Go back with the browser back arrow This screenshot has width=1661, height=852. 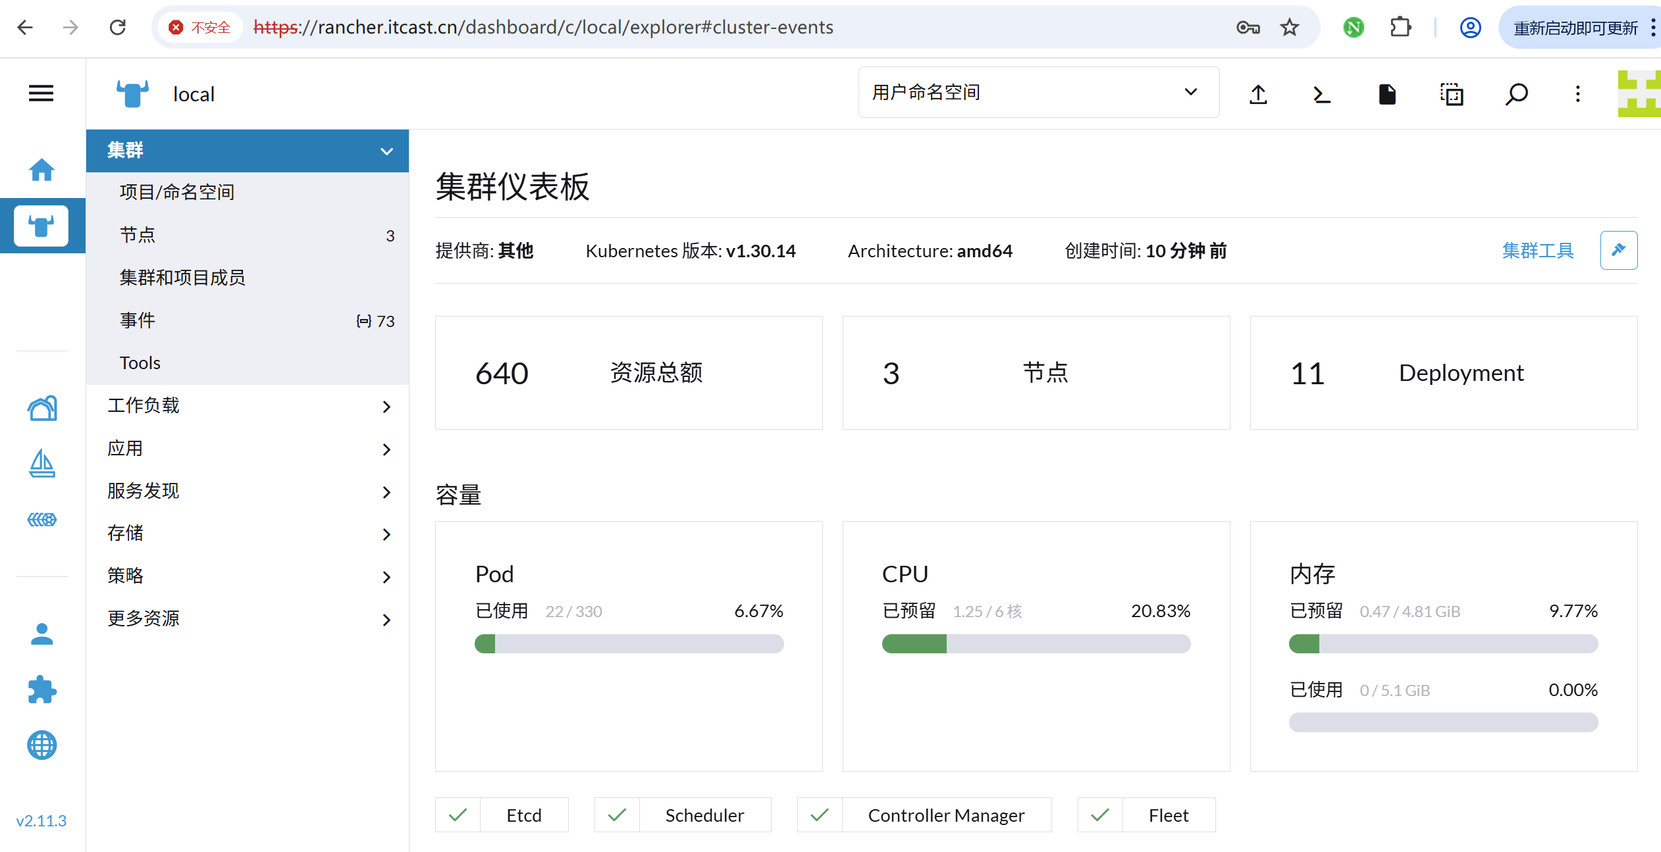25,27
